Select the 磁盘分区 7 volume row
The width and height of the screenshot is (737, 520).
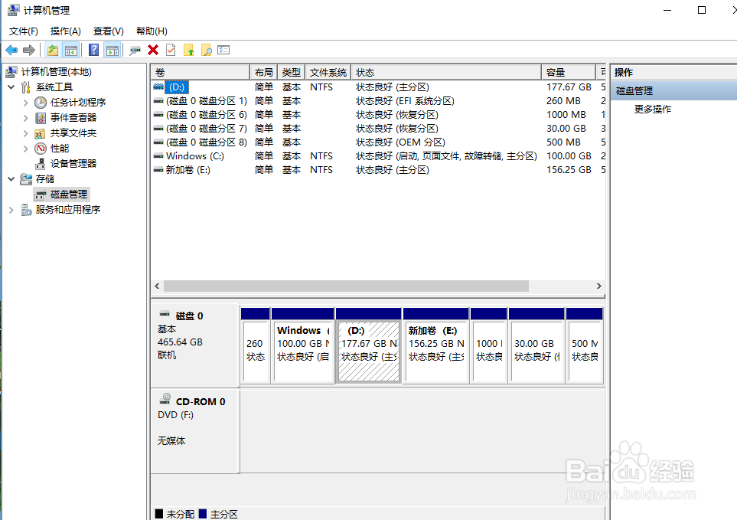[x=378, y=129]
